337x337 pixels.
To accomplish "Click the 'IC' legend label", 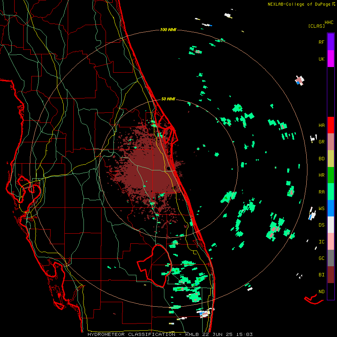I will tap(322, 242).
